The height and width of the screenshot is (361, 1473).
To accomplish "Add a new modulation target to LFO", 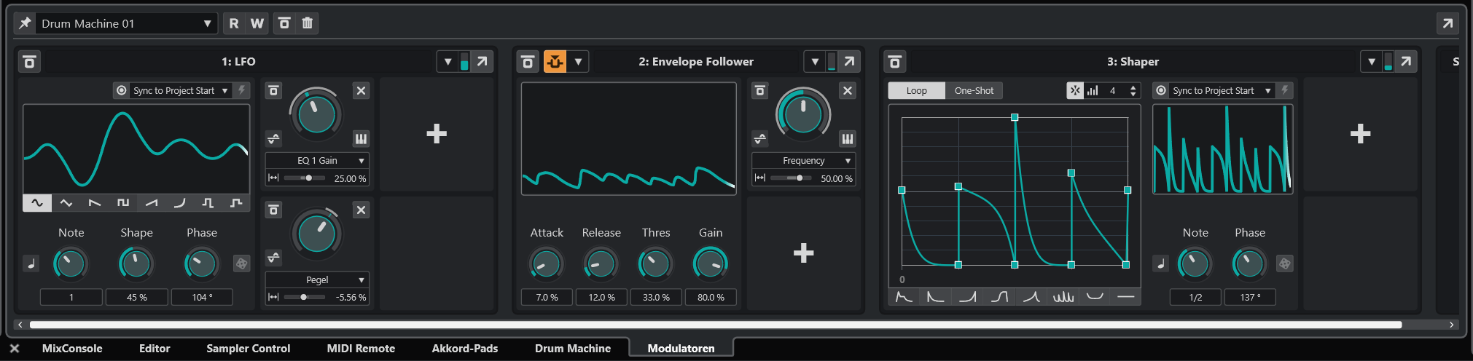I will pyautogui.click(x=437, y=134).
